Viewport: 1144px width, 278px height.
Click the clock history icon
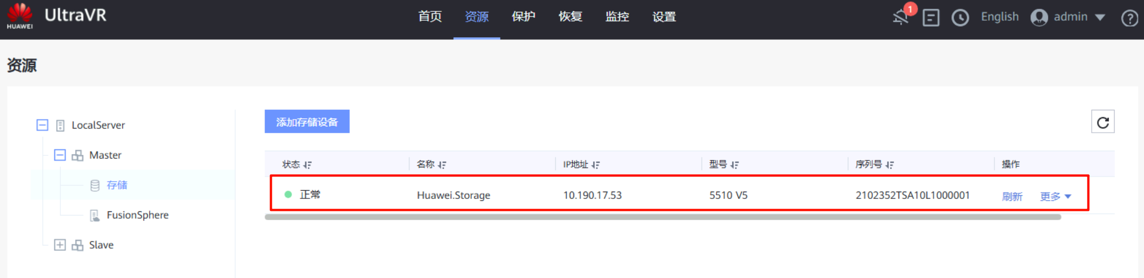point(960,18)
